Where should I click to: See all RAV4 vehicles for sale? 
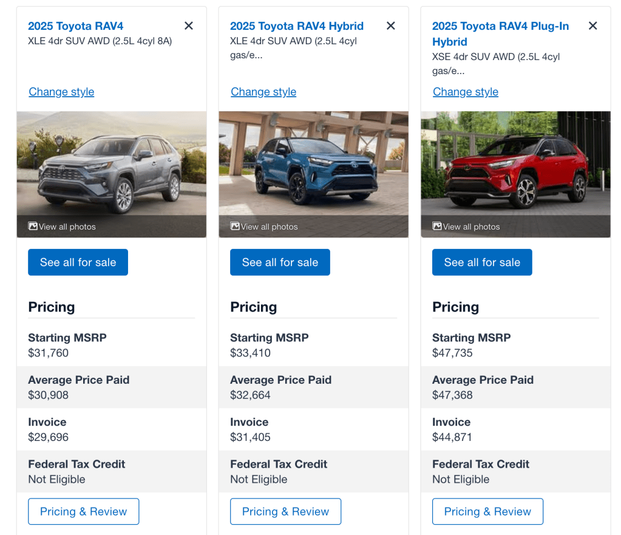tap(78, 262)
